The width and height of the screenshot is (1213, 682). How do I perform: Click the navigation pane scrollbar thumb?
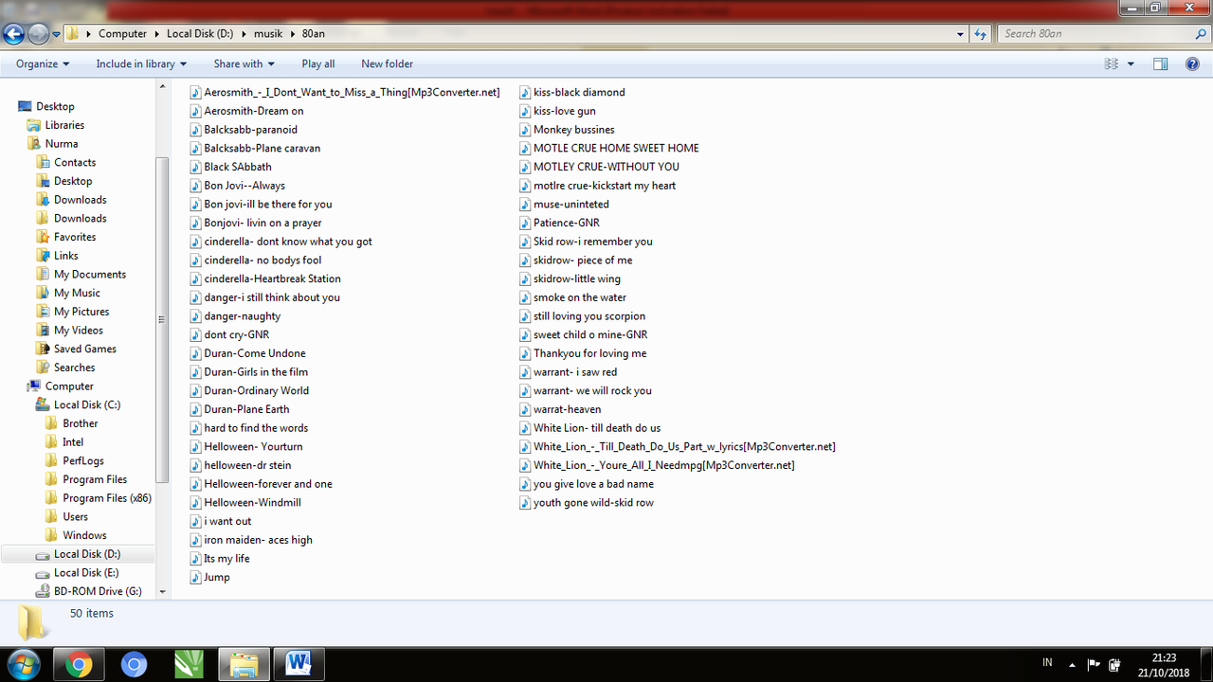click(x=162, y=320)
